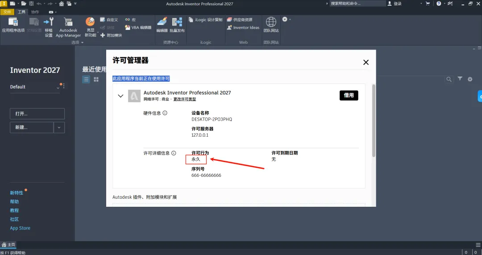Open 供应商资源 supplier content

(x=240, y=20)
